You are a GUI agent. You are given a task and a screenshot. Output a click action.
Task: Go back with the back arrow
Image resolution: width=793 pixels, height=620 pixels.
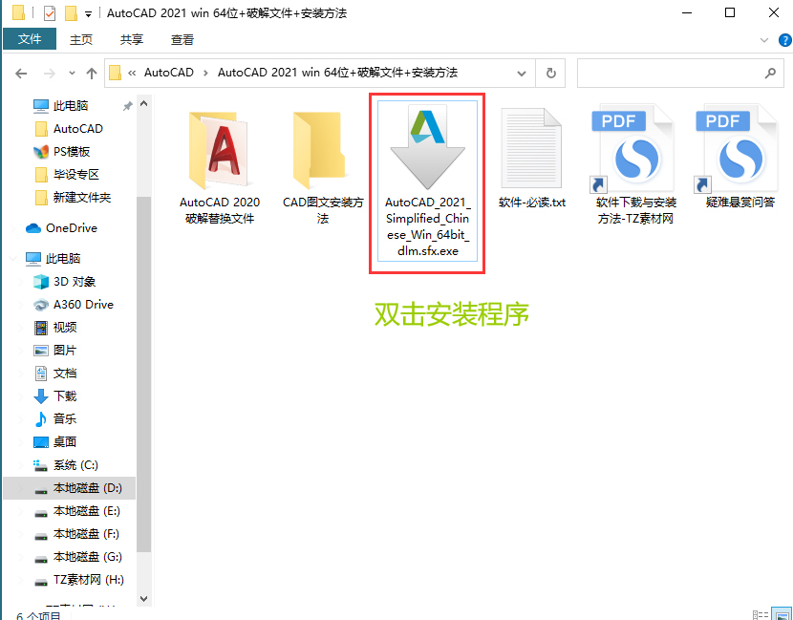21,74
